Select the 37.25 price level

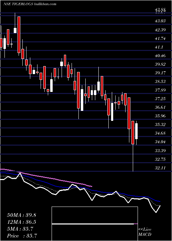[x=160, y=99]
